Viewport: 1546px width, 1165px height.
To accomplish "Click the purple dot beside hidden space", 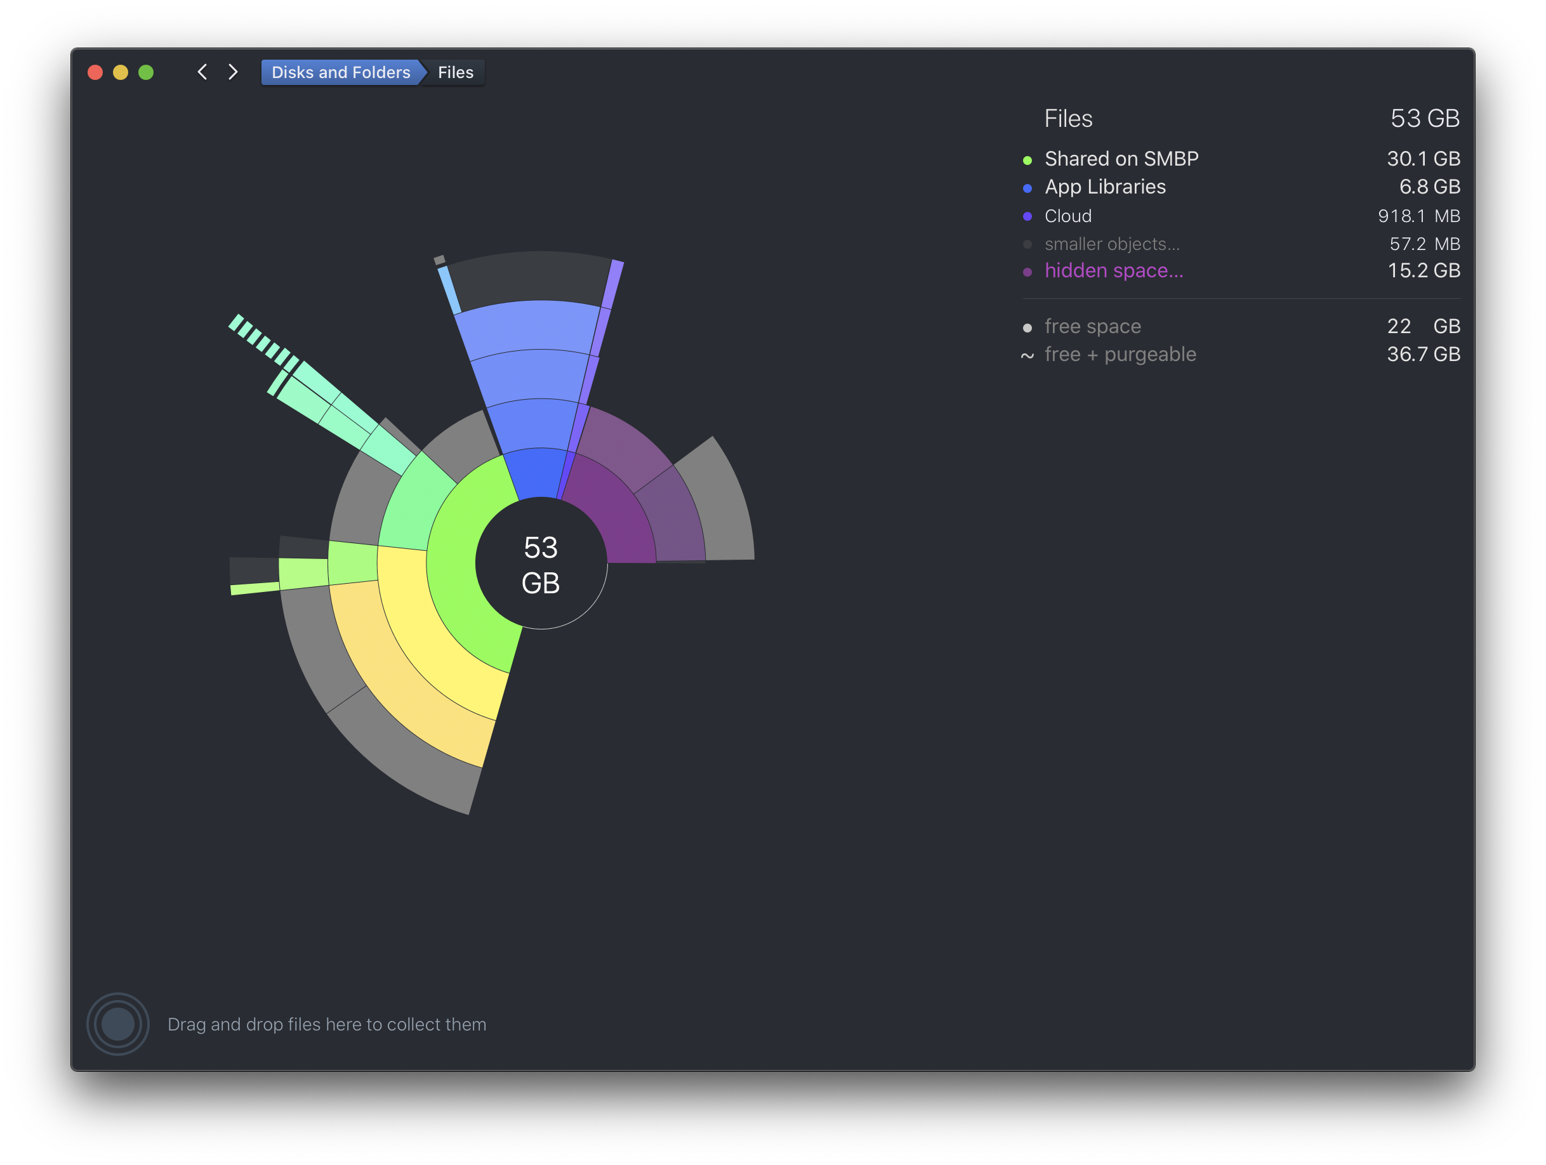I will [x=1027, y=271].
